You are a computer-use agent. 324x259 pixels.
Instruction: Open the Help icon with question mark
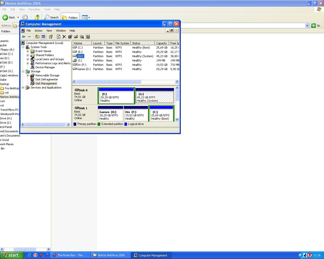[x=51, y=37]
